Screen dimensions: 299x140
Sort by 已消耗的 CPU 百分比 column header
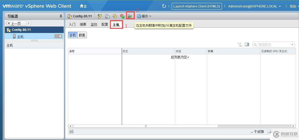[x=278, y=51]
